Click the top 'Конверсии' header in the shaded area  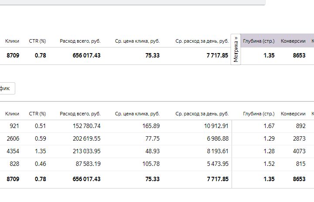[293, 41]
